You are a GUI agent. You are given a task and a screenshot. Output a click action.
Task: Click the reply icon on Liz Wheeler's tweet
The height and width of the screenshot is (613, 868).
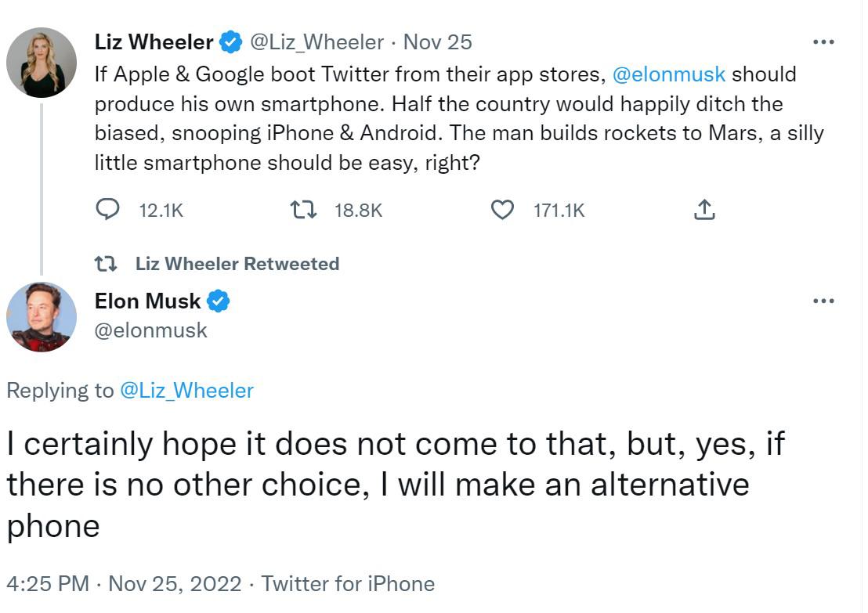click(107, 210)
